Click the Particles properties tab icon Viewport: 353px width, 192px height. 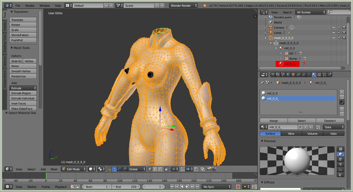pos(324,75)
